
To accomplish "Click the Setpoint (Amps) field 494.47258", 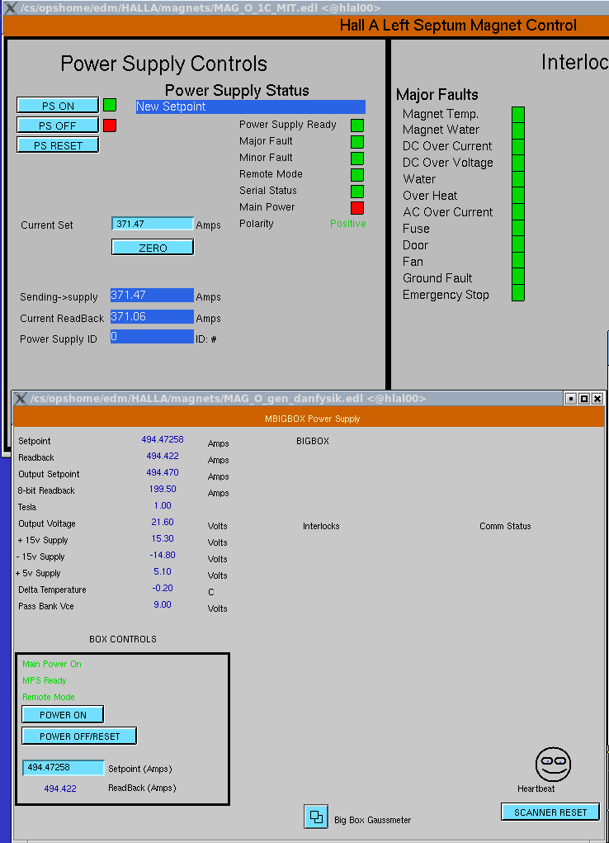I will (x=64, y=768).
